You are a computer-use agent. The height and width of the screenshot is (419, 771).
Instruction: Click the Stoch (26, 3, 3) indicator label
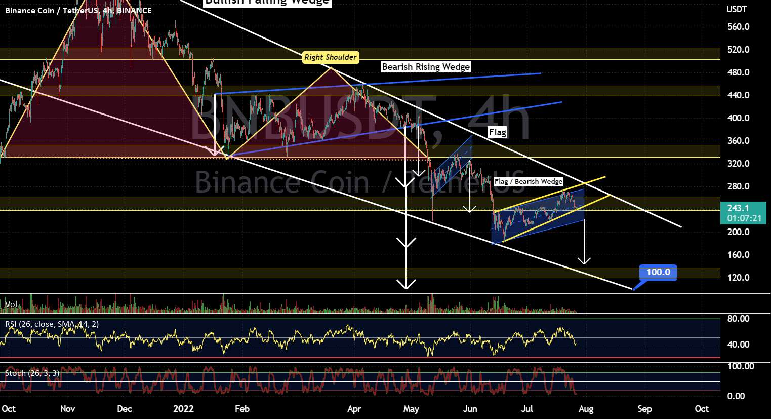32,373
